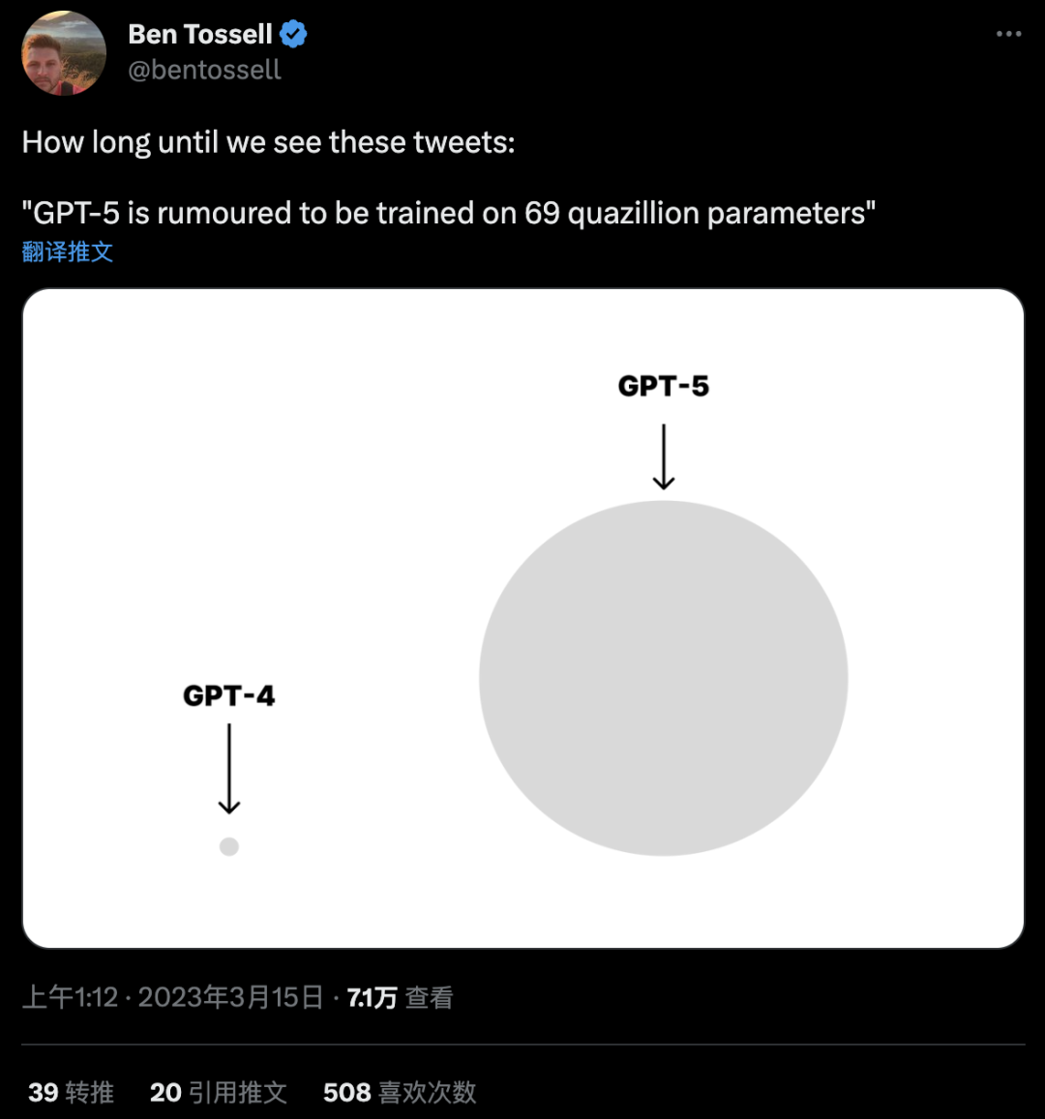Click the GPT-5 label in image
The height and width of the screenshot is (1119, 1045).
pos(663,386)
